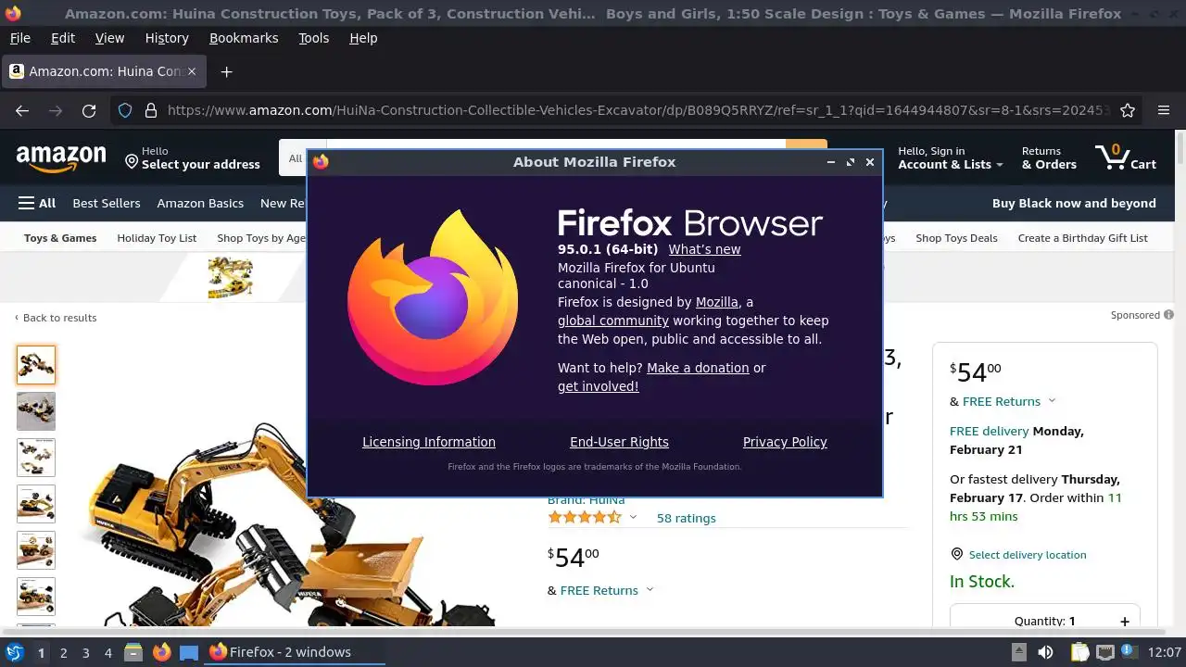
Task: Open the volume speaker tray icon
Action: click(1045, 652)
